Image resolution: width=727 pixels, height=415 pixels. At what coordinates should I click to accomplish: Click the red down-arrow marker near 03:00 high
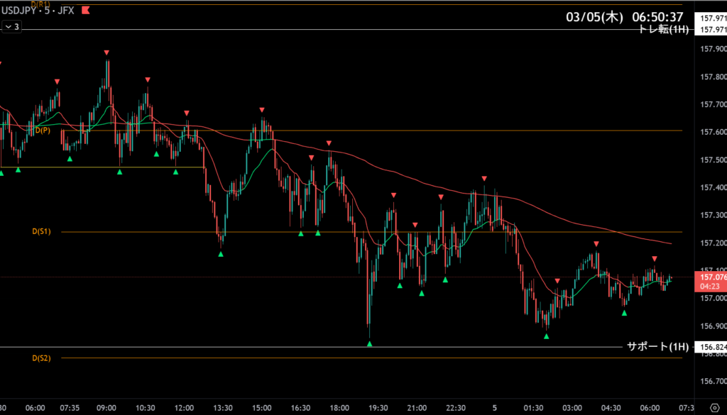pyautogui.click(x=596, y=244)
